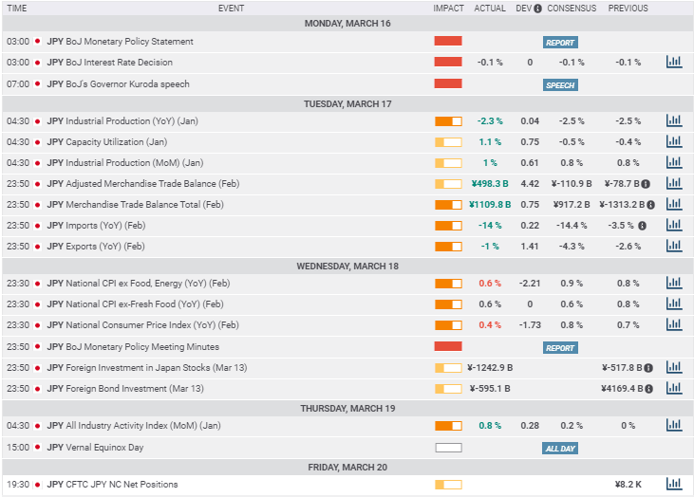
Task: Open chart for Imports (YoY) (Feb)
Action: 673,226
